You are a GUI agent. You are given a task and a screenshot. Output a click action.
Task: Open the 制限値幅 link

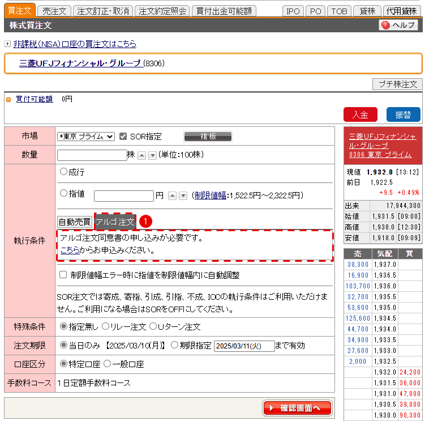(x=209, y=195)
